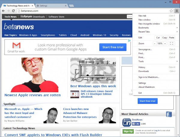Open Best Windows apps this week article
This screenshot has width=180, height=137.
(93, 86)
